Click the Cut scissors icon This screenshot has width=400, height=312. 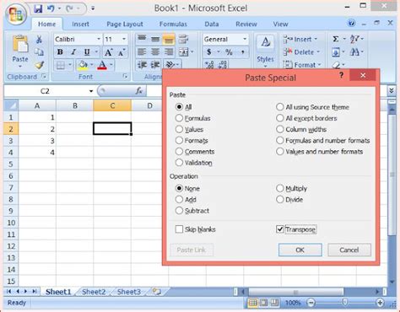tap(39, 40)
